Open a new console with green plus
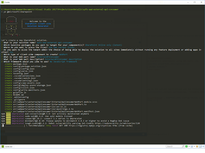 [x=186, y=146]
